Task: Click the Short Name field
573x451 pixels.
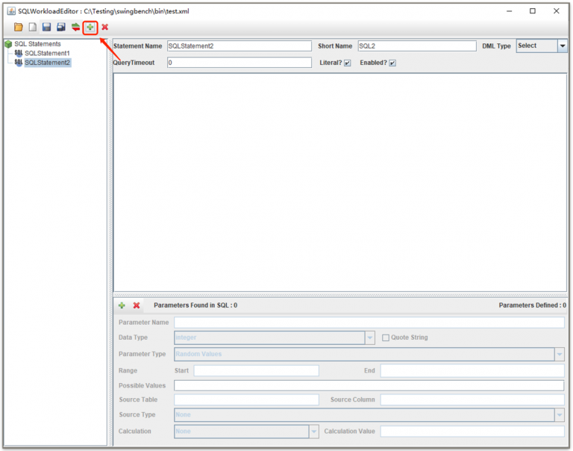Action: tap(417, 46)
